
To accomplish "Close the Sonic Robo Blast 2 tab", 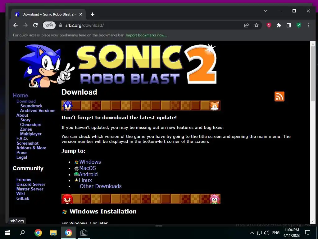I will click(x=81, y=14).
